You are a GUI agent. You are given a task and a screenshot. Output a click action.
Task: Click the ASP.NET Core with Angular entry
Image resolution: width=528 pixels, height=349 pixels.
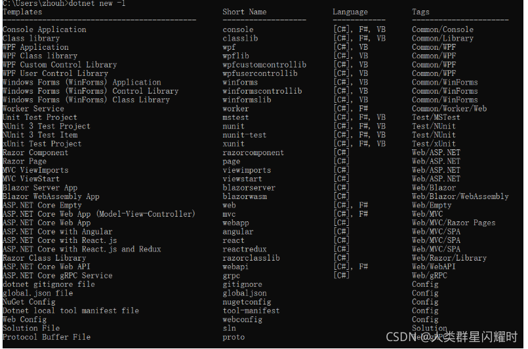(x=57, y=232)
